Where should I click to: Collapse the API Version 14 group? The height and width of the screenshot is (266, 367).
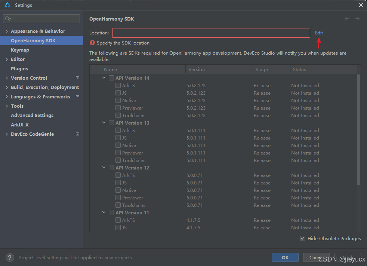tap(104, 77)
